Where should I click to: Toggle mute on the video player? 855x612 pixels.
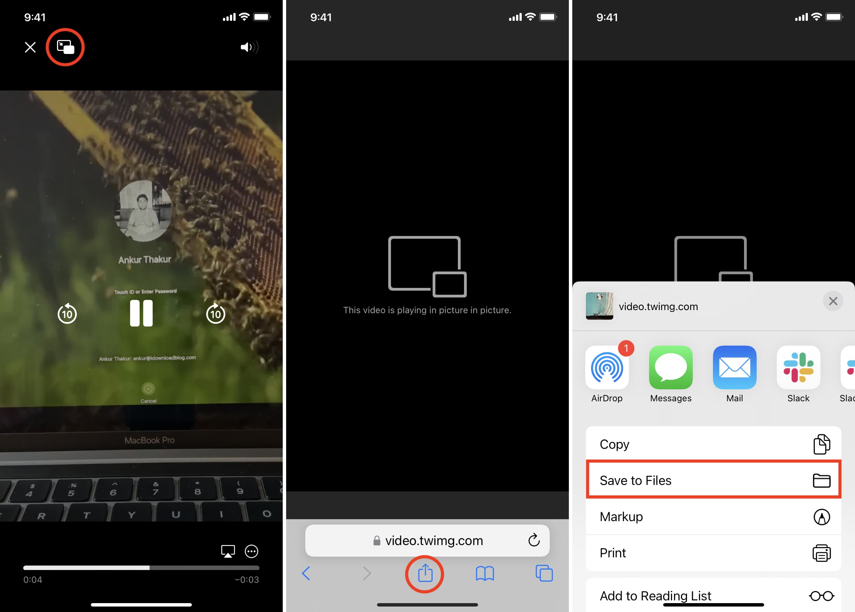(x=249, y=46)
